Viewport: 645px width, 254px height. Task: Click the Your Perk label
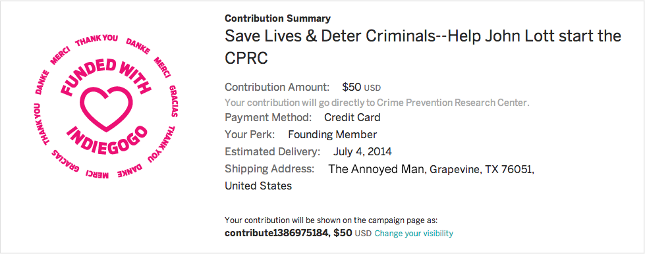point(250,134)
